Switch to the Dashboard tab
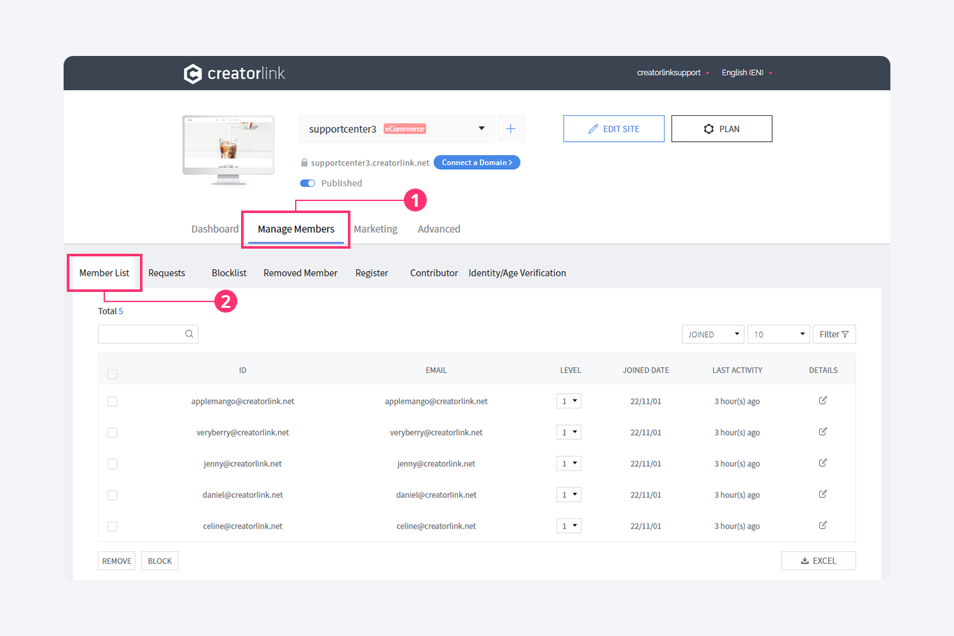The width and height of the screenshot is (954, 636). coord(215,229)
